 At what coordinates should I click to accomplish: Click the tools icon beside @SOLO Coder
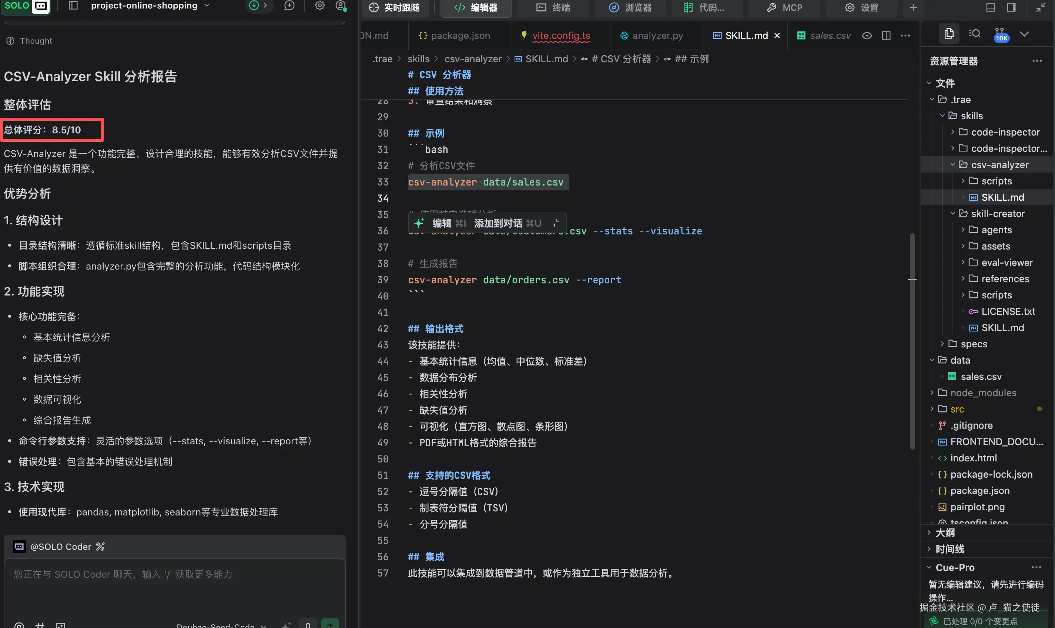point(100,546)
